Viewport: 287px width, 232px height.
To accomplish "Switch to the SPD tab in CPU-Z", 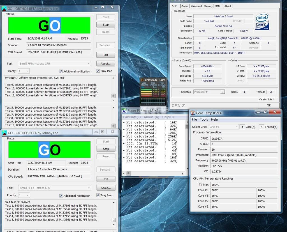I will (217, 6).
